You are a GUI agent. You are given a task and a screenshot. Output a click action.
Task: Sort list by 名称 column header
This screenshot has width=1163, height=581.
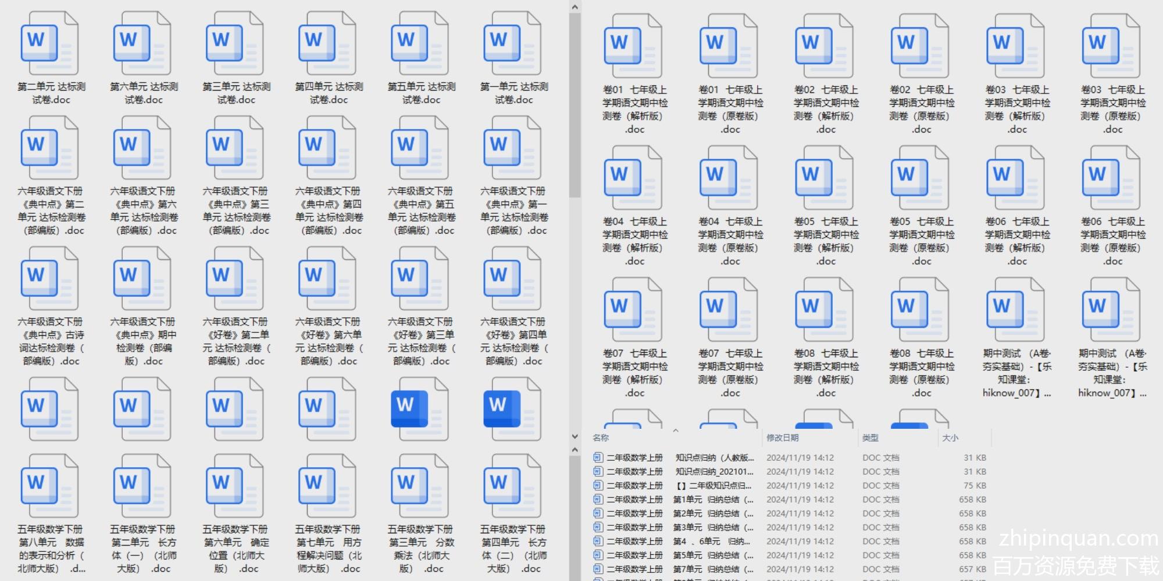coord(601,438)
